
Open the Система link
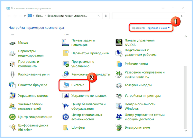point(78,85)
